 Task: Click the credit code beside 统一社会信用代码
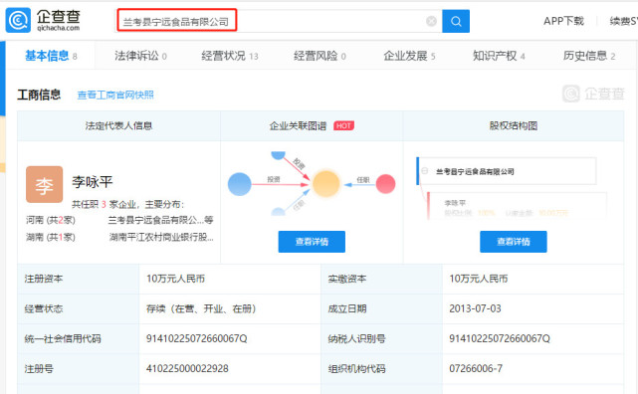click(x=196, y=338)
